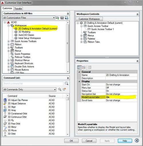Collapse Customizations in All Files panel

(x=68, y=14)
